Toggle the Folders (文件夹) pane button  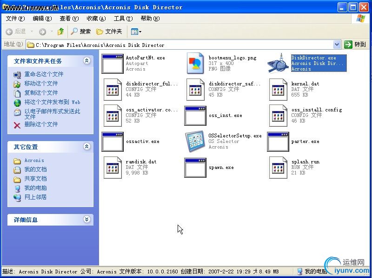pyautogui.click(x=109, y=32)
